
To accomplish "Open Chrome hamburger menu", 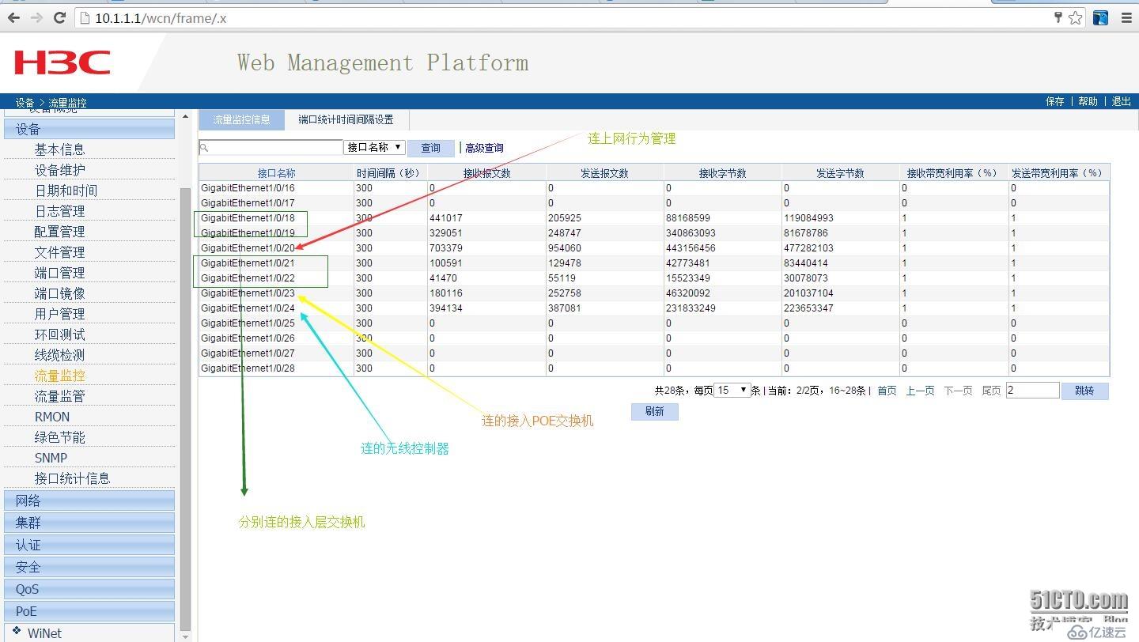I will coord(1126,17).
